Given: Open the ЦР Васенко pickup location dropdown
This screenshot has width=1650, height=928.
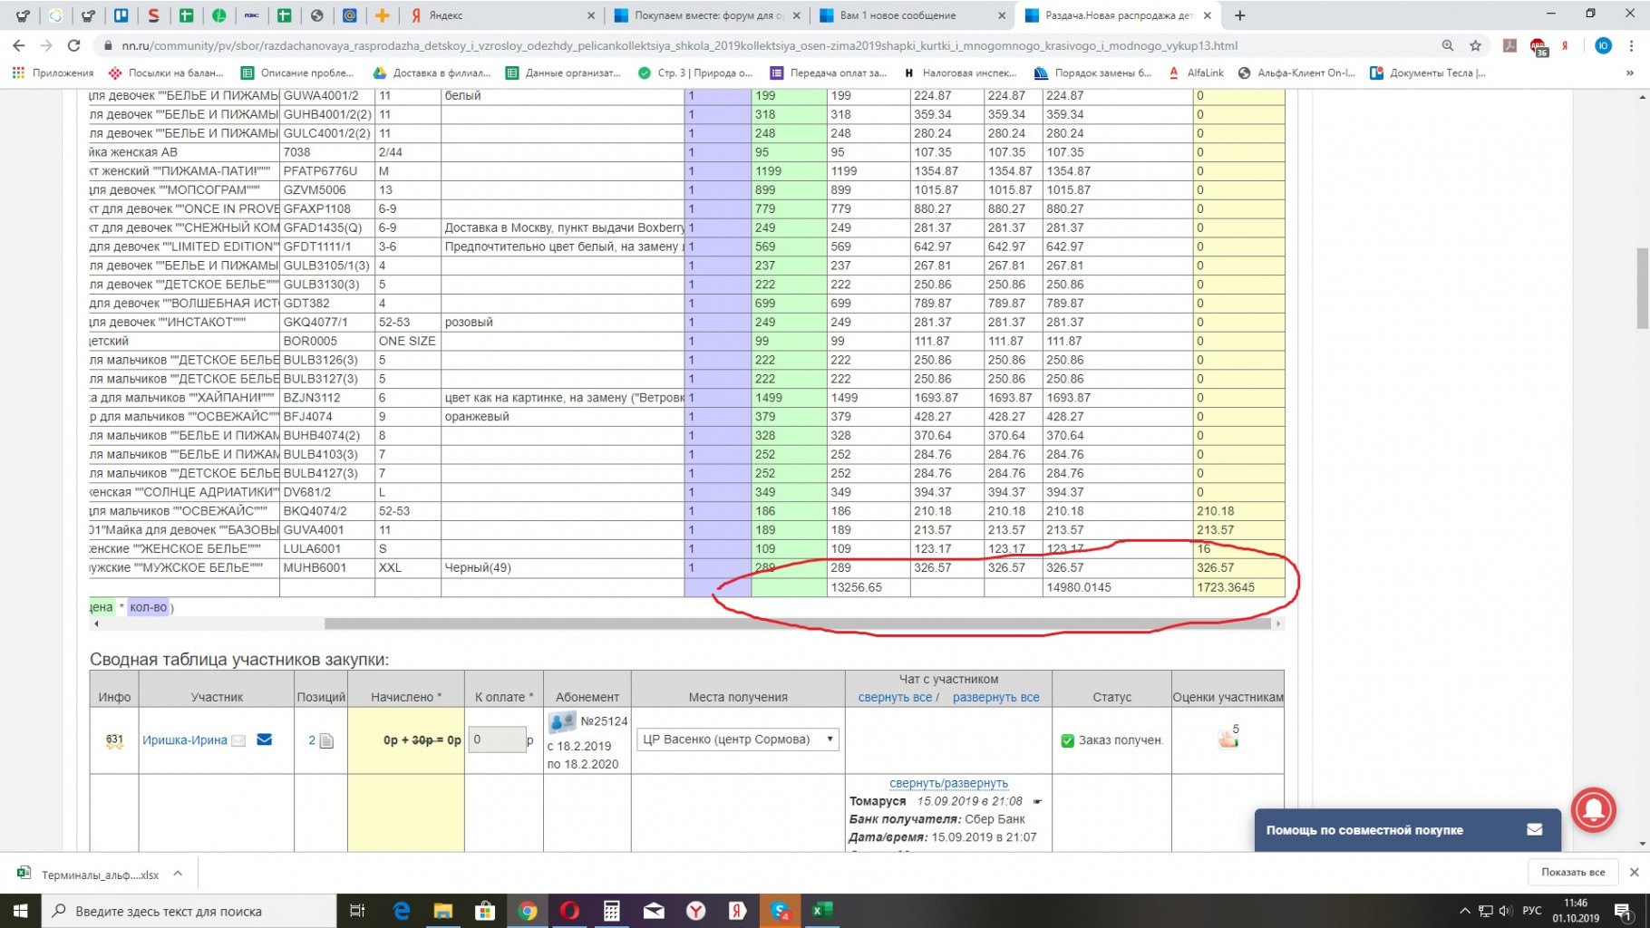Looking at the screenshot, I should coord(738,739).
